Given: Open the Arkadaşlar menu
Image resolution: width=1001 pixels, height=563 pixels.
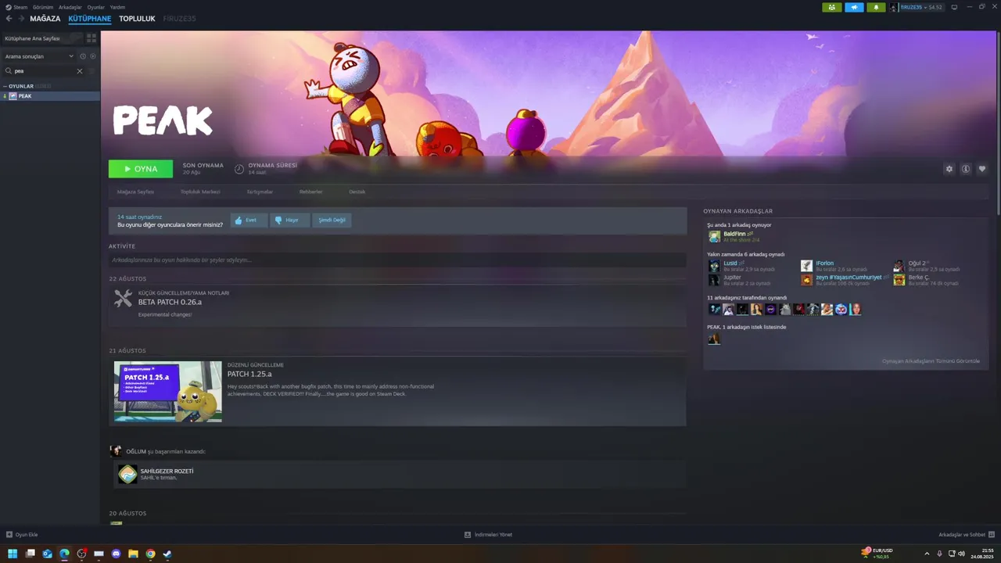Looking at the screenshot, I should click(70, 7).
